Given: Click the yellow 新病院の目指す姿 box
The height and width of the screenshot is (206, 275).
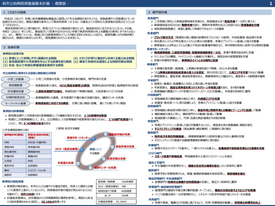Looking at the screenshot, I should pos(68,60).
